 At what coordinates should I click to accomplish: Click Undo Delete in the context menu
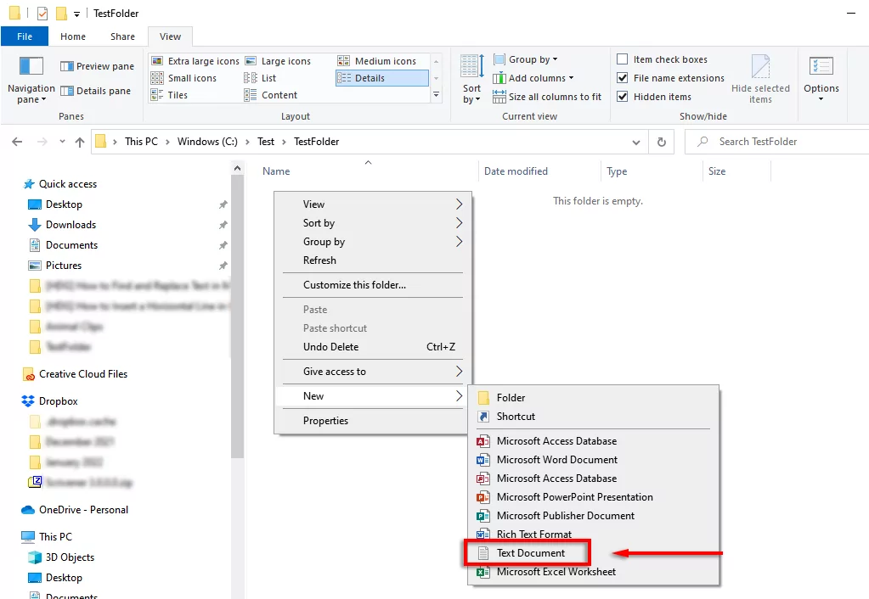point(372,347)
